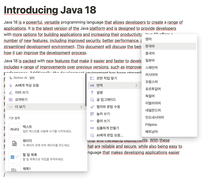The image size is (202, 179).
Task: Click sparkle icon beside AI에게 작성 요청
Action: click(x=11, y=85)
